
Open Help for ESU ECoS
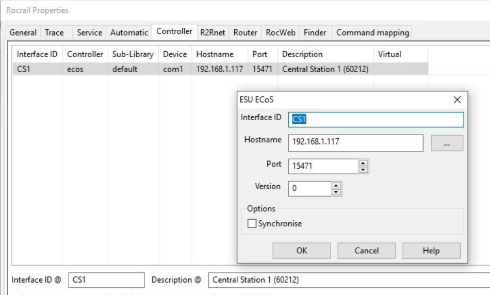tap(431, 251)
